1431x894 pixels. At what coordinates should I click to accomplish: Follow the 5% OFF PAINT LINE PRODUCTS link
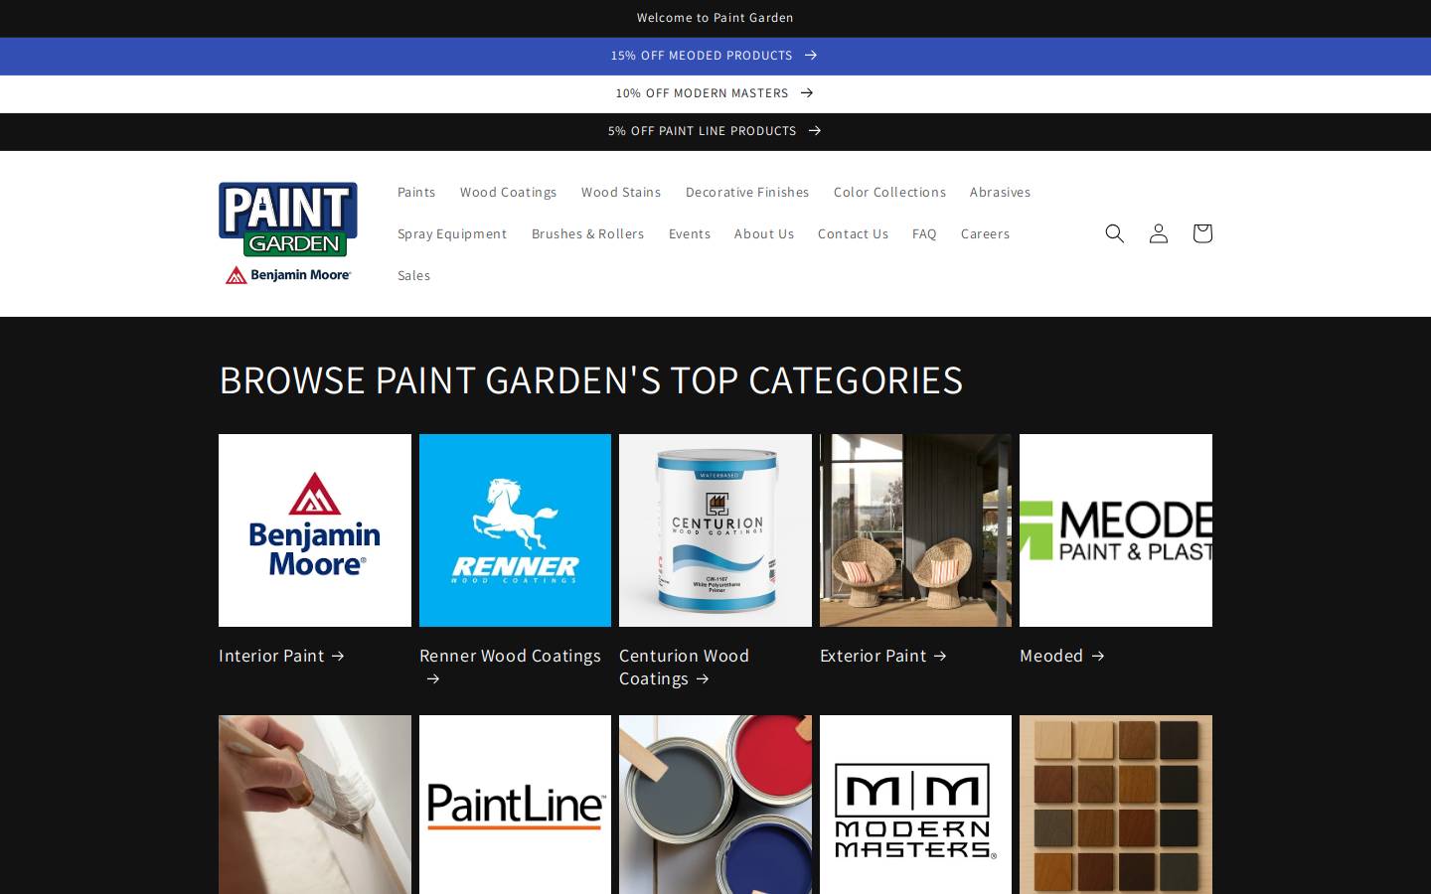point(715,131)
